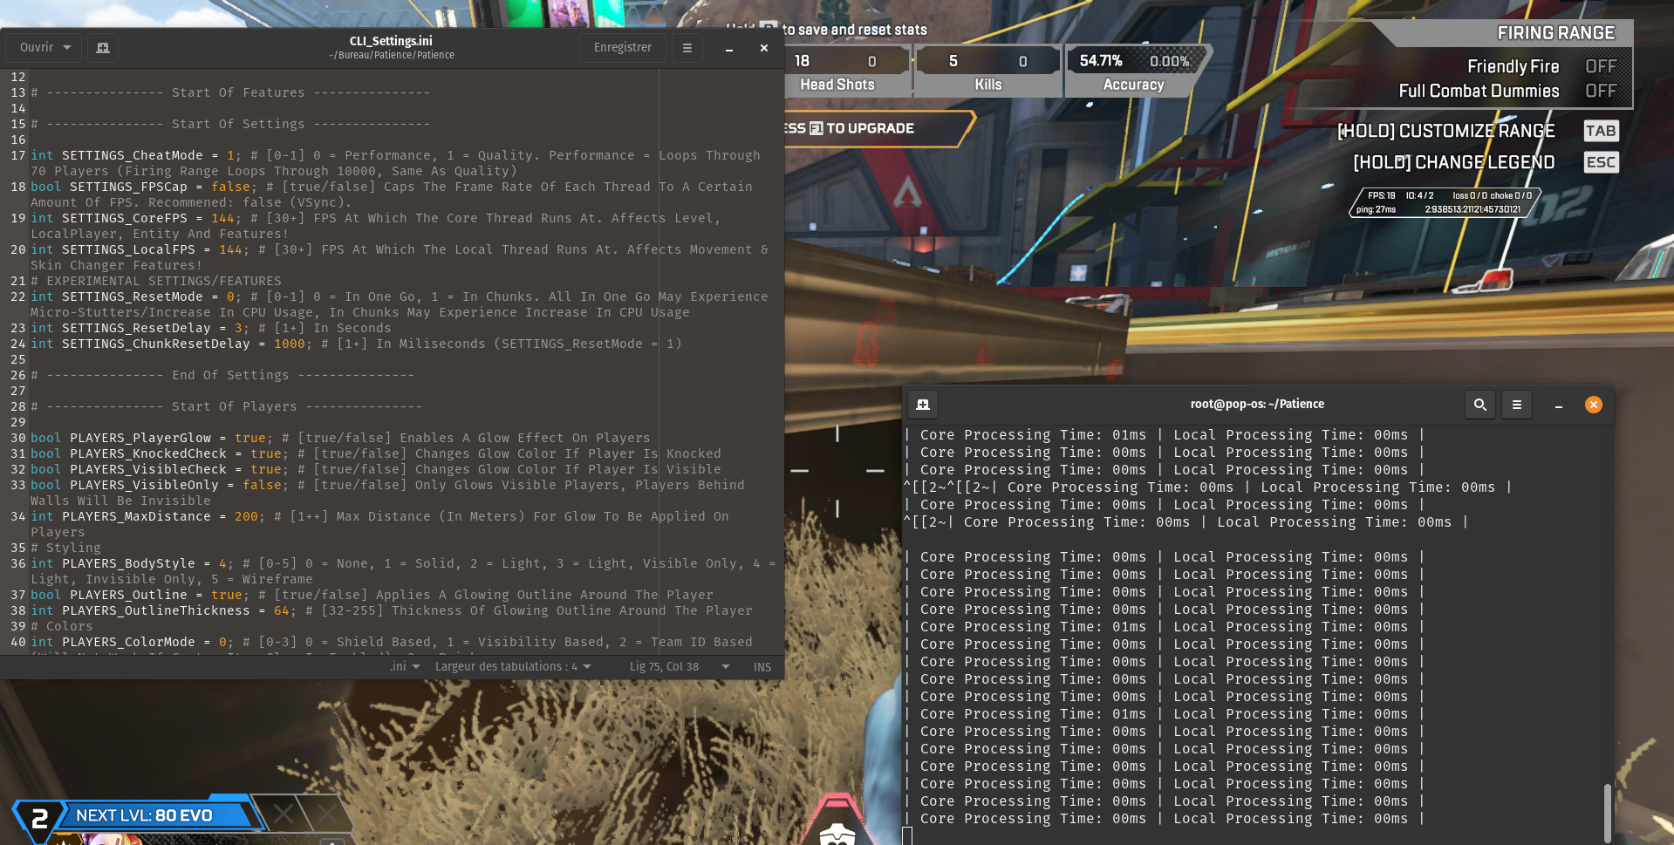
Task: Open the terminal search icon
Action: (1480, 405)
